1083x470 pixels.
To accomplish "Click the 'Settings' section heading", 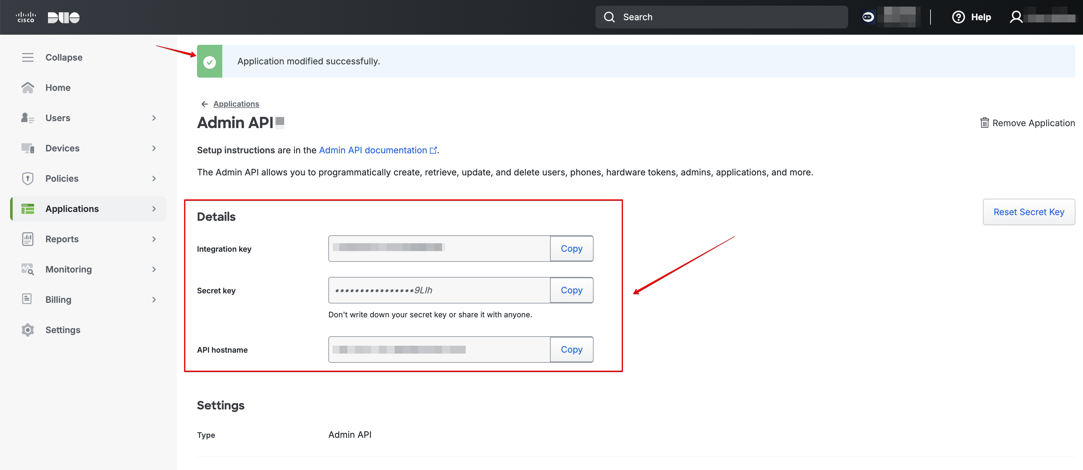I will 221,405.
